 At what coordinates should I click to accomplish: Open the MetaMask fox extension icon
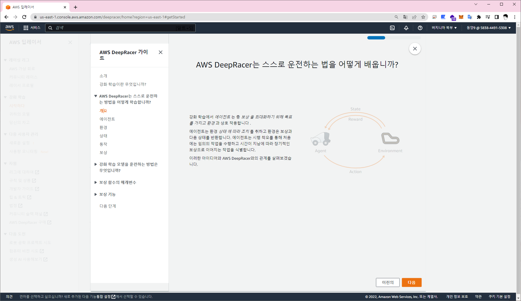click(461, 17)
